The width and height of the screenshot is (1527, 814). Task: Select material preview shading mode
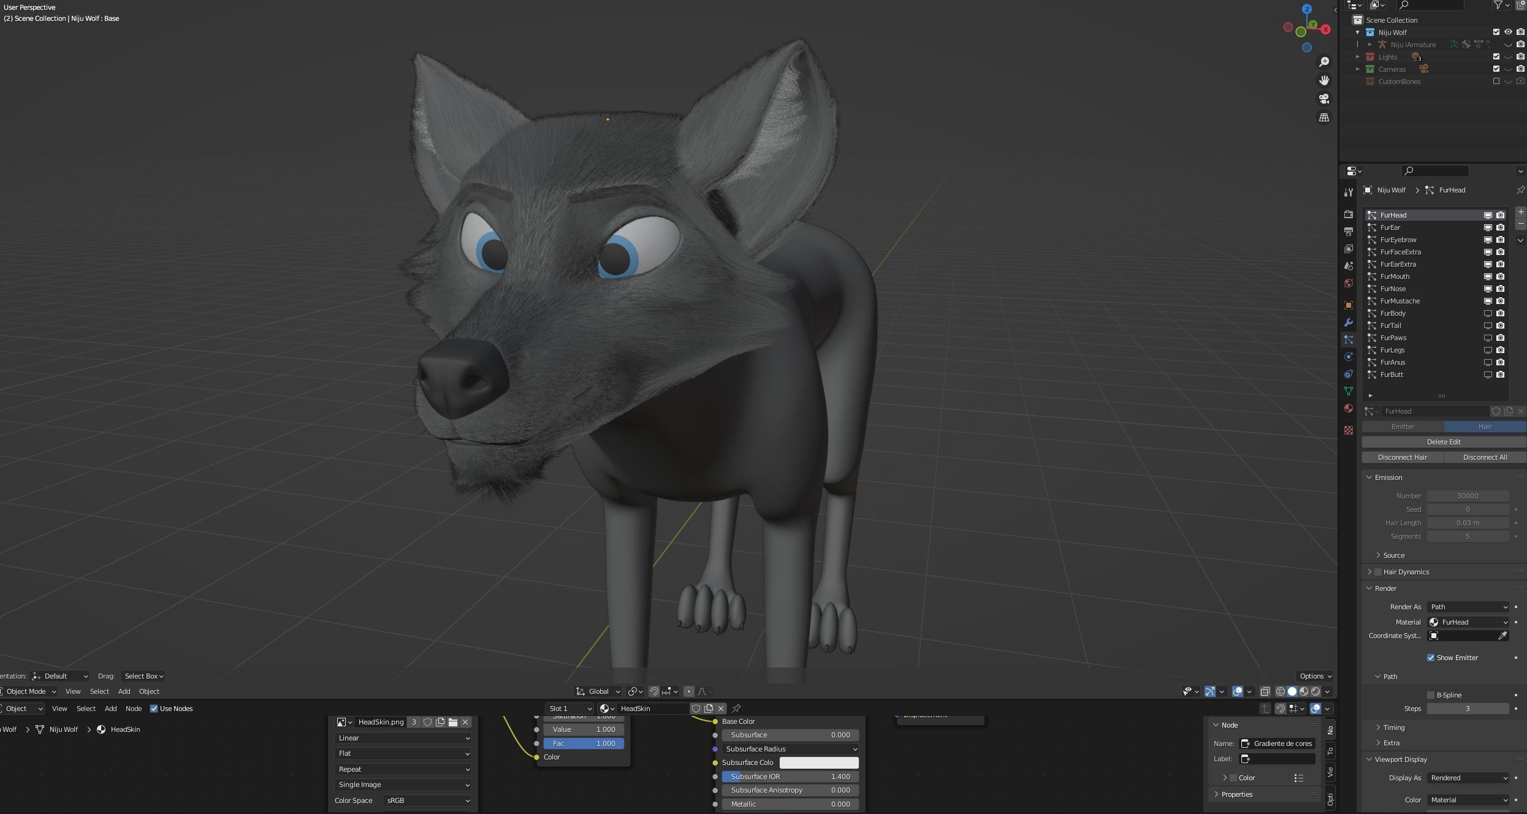pos(1304,691)
